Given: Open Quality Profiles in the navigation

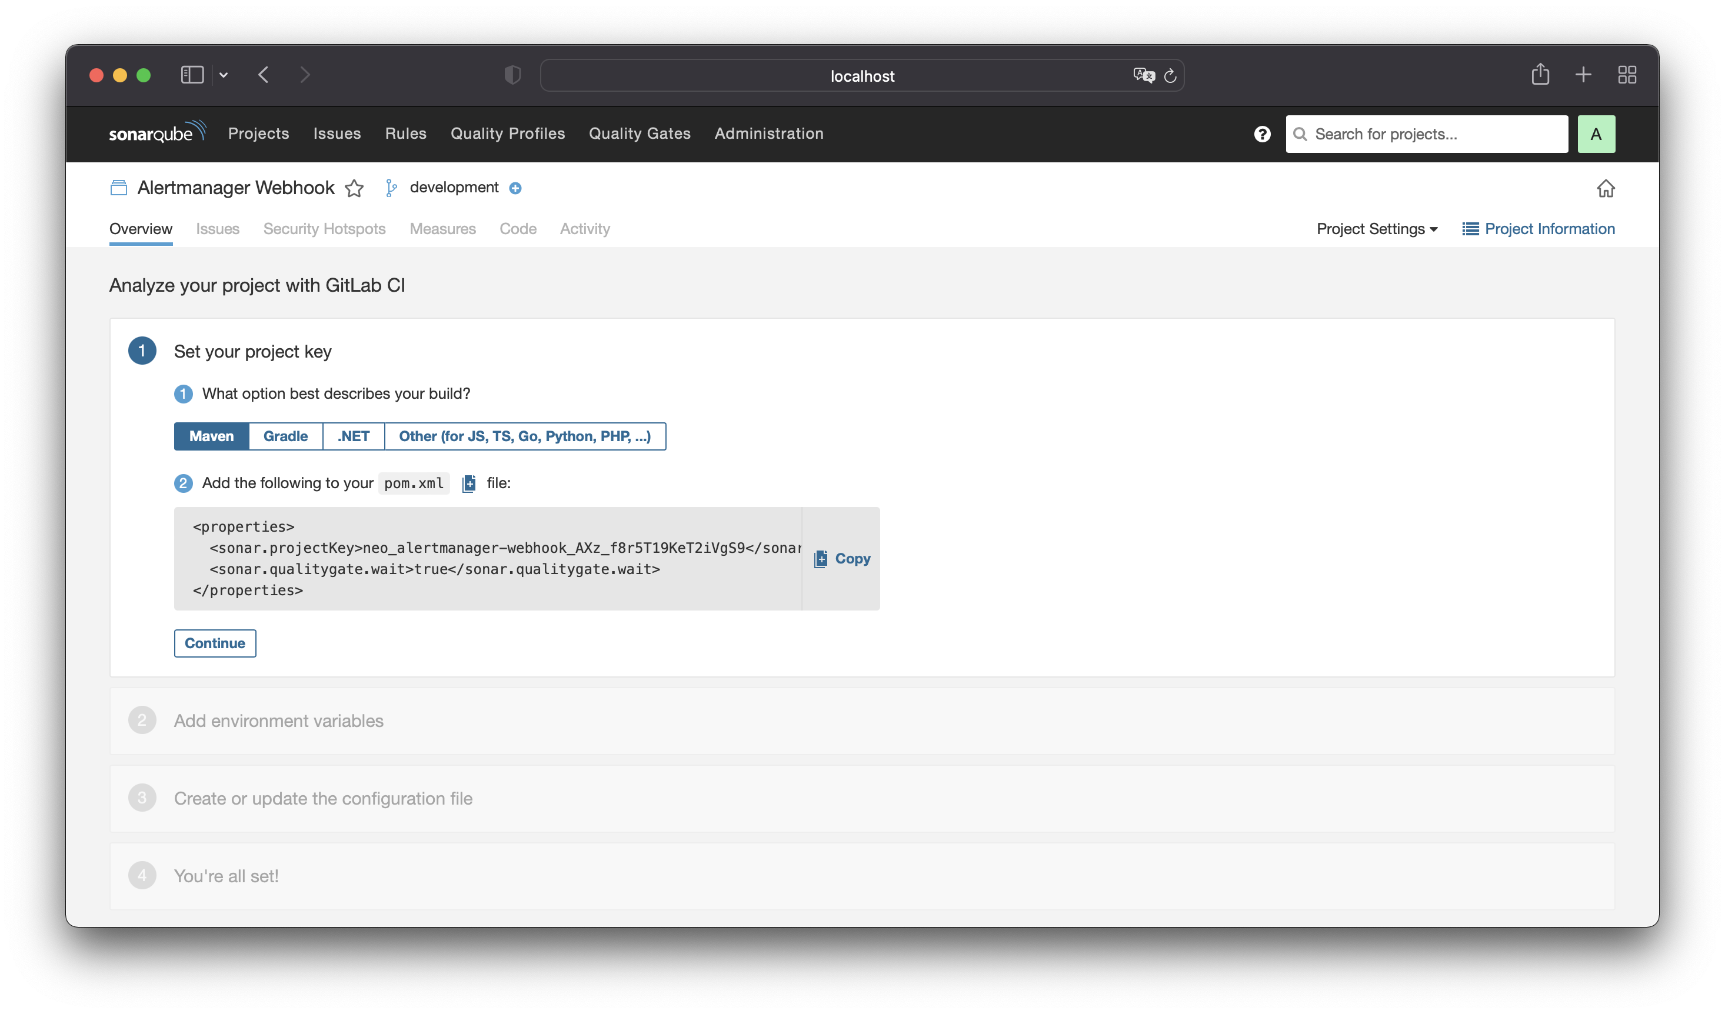Looking at the screenshot, I should (508, 134).
